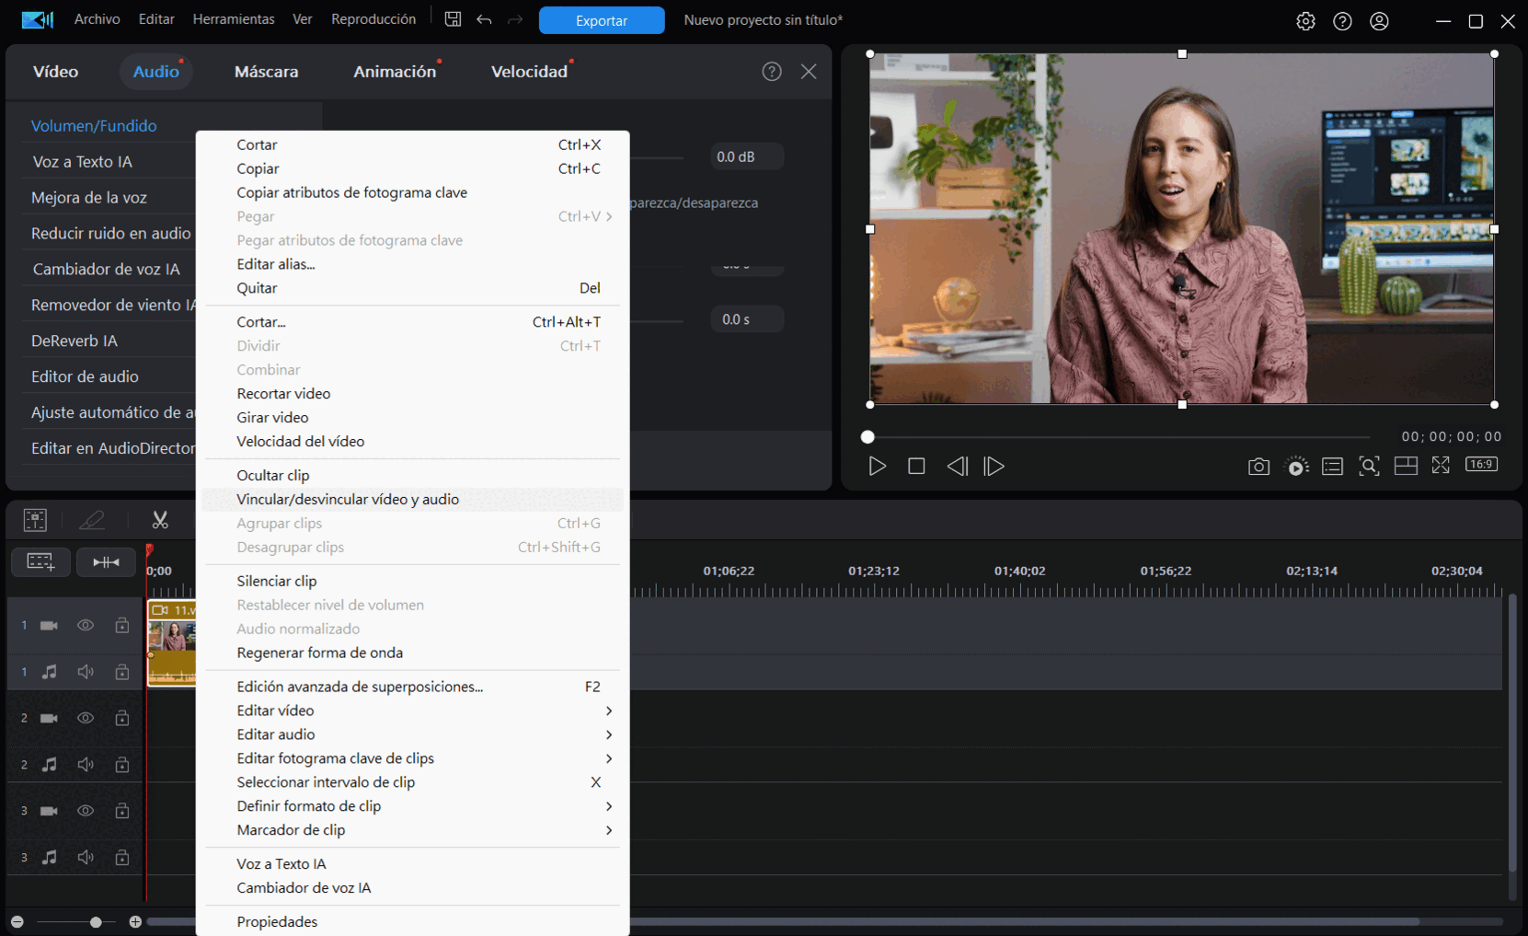1528x936 pixels.
Task: Zoom out the timeline with minus icon
Action: (x=17, y=921)
